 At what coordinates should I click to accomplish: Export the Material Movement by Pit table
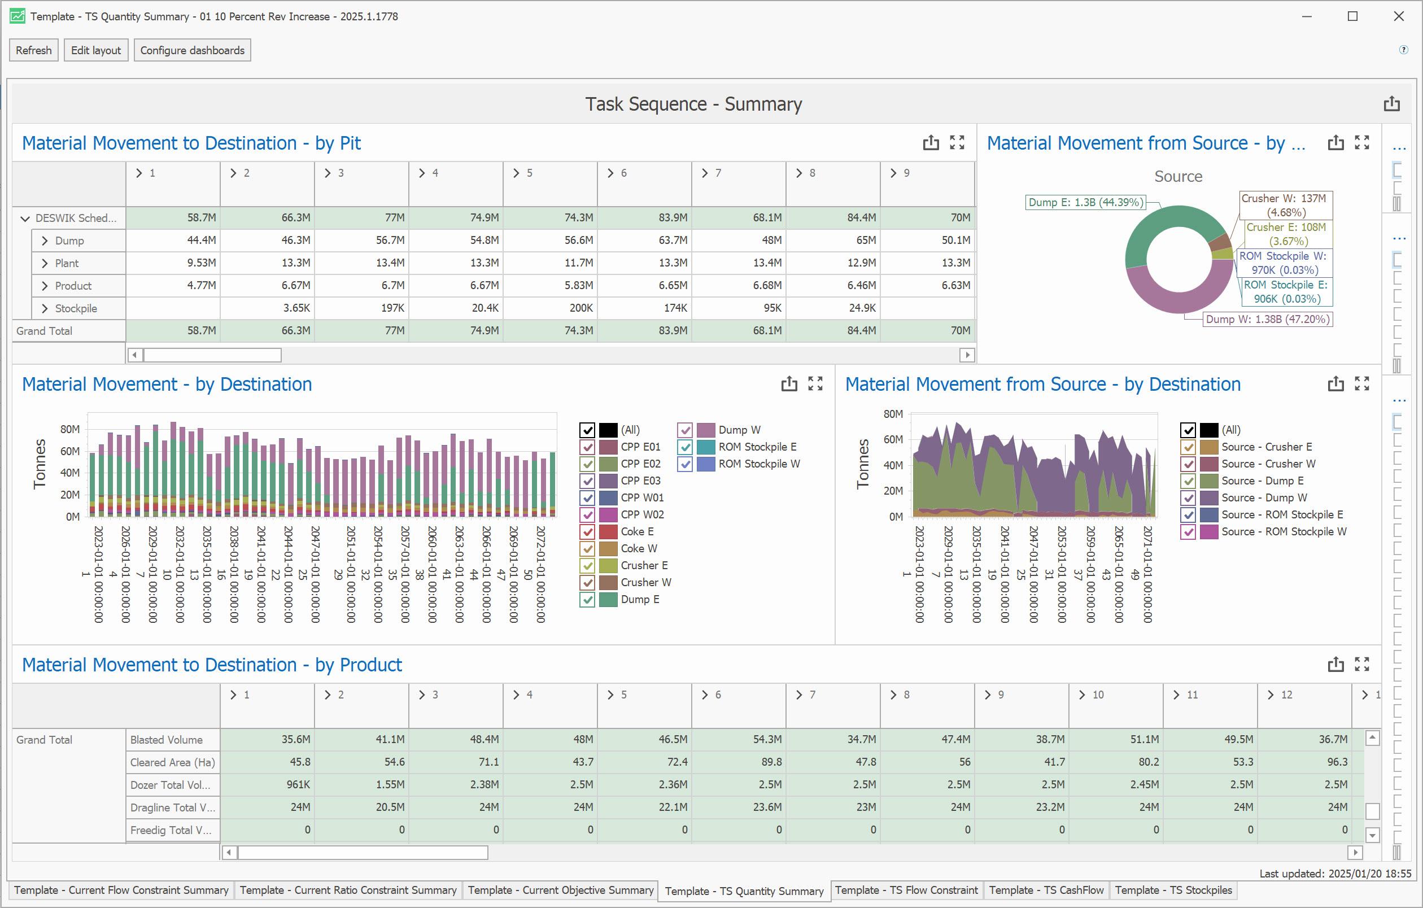[x=931, y=142]
